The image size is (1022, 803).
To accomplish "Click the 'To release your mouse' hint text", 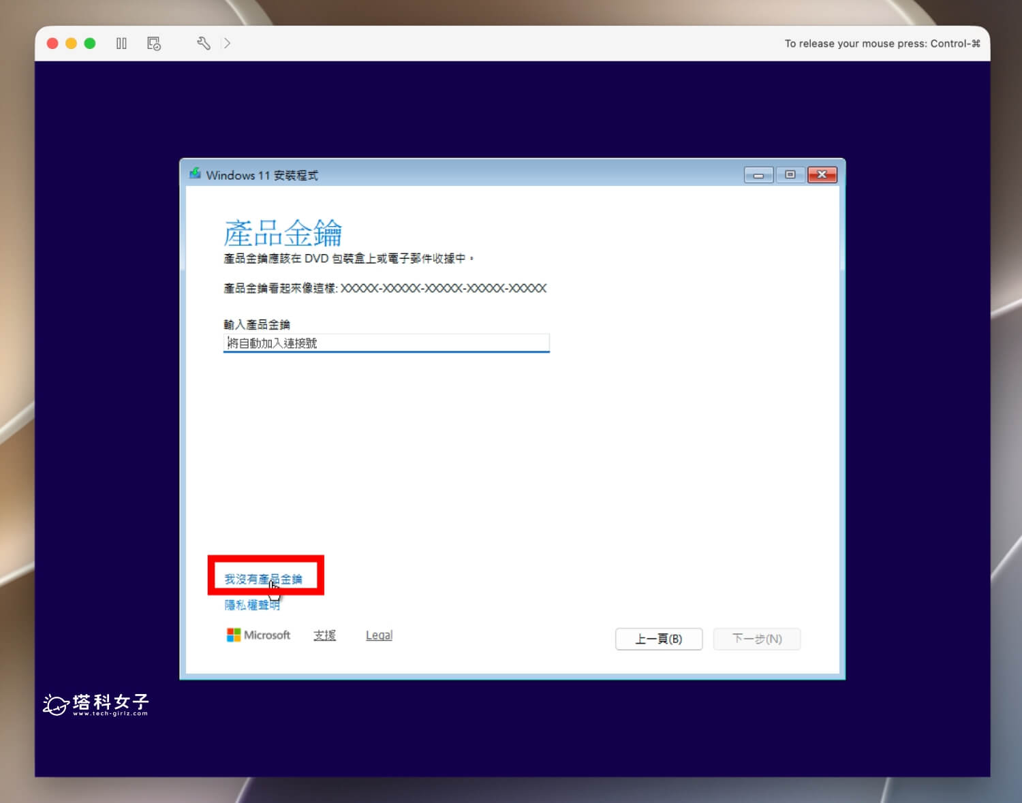I will coord(882,44).
